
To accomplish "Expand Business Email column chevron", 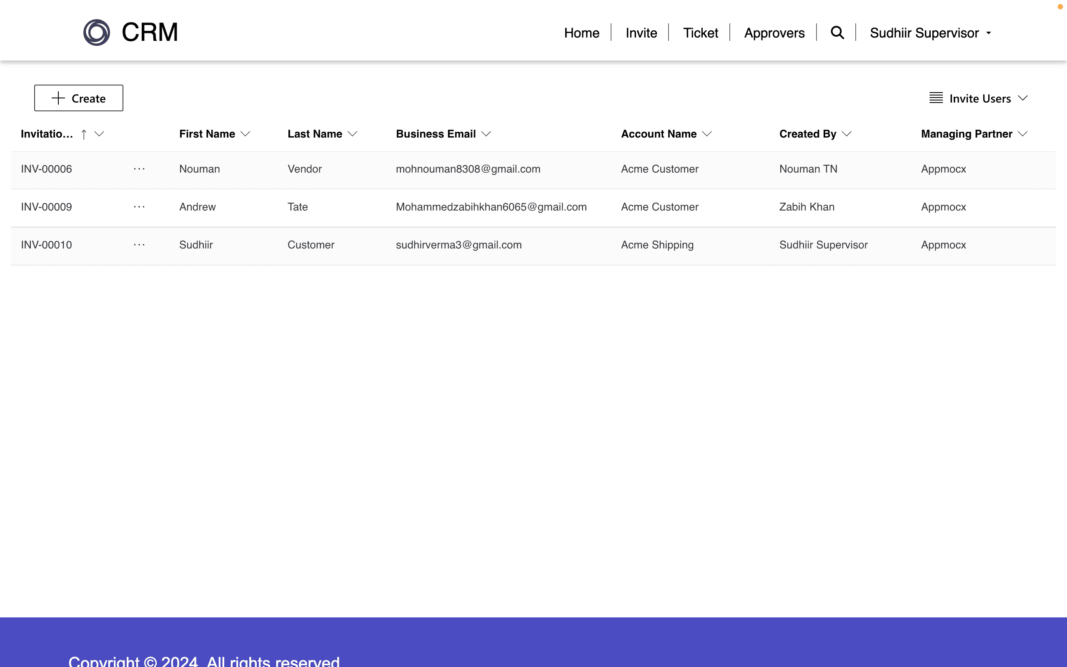I will click(486, 134).
